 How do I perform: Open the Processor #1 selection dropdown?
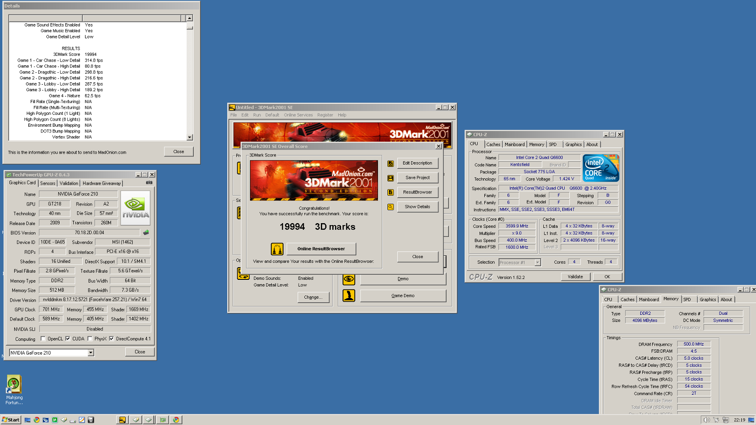[537, 262]
